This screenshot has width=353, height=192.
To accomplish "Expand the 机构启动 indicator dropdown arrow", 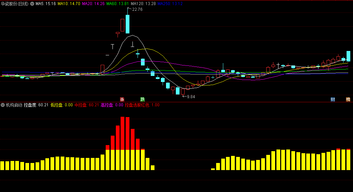I will 3,105.
